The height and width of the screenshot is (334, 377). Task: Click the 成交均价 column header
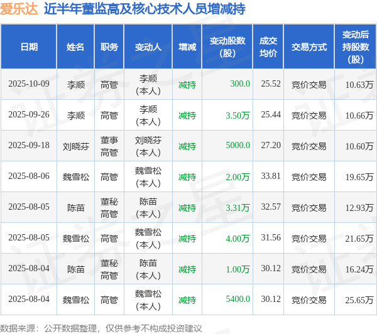coord(268,47)
